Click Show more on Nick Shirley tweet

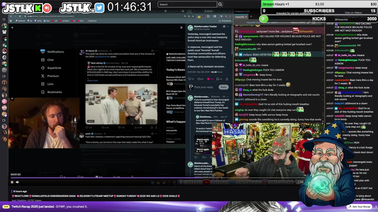[x=92, y=80]
